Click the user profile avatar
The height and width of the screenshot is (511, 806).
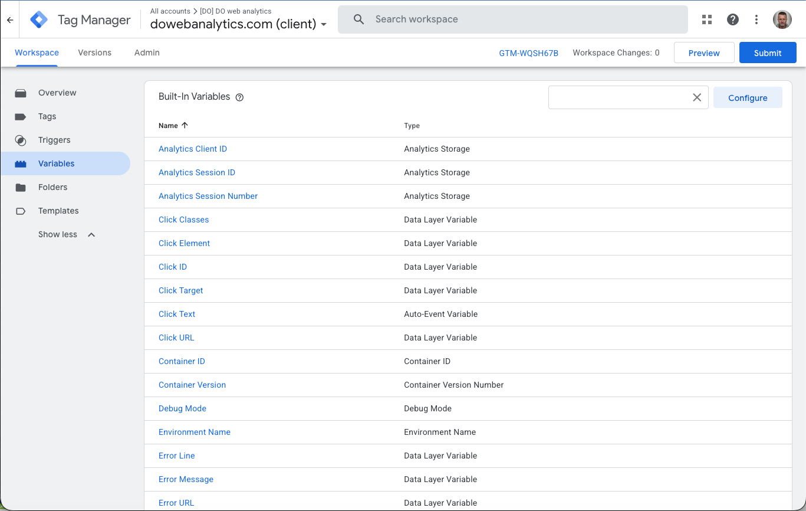click(782, 19)
